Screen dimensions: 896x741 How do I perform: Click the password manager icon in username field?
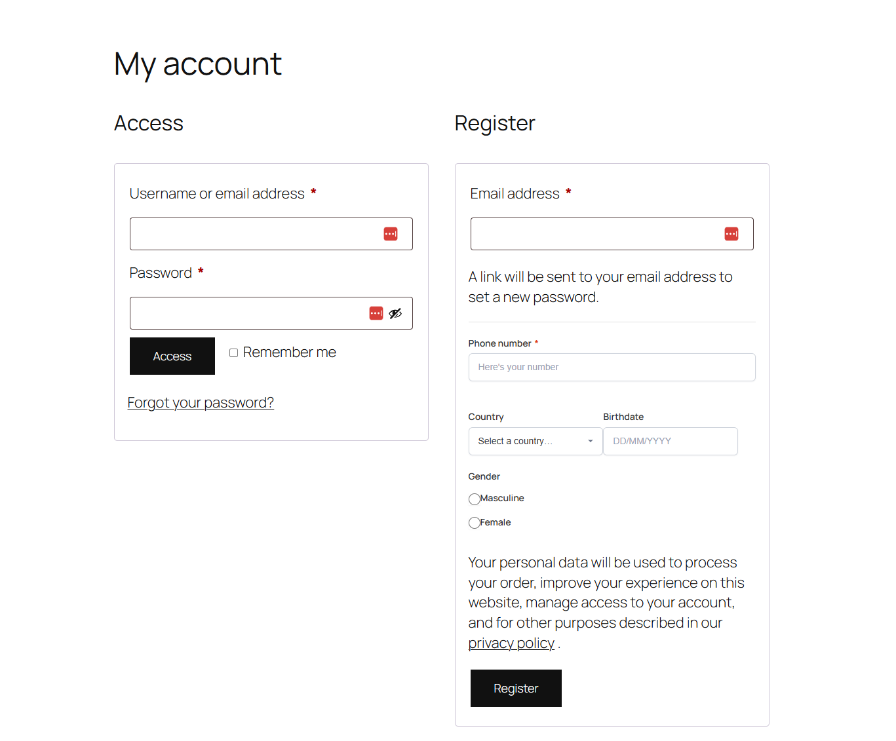(391, 234)
